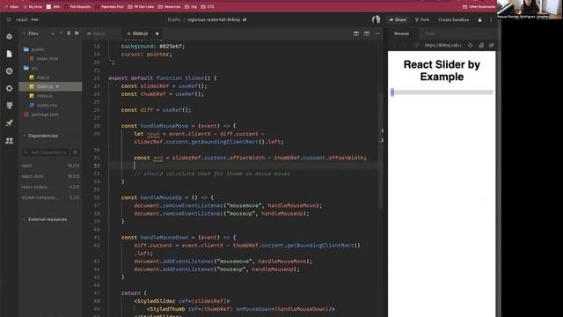Click the react-scripts dependency row

click(x=50, y=187)
